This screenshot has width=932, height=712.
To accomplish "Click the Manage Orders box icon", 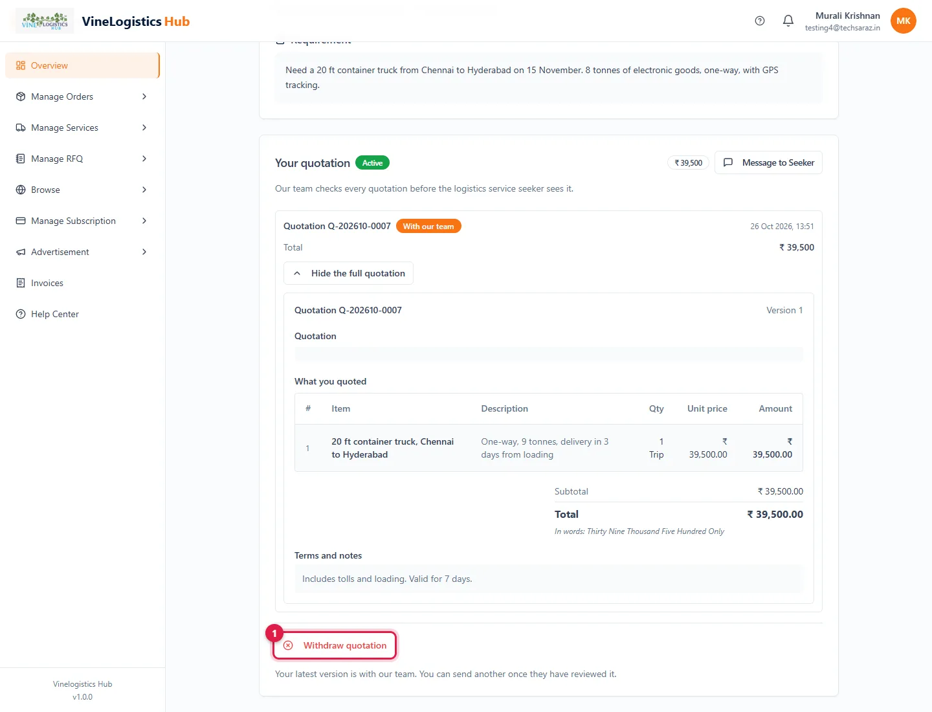I will pyautogui.click(x=21, y=96).
